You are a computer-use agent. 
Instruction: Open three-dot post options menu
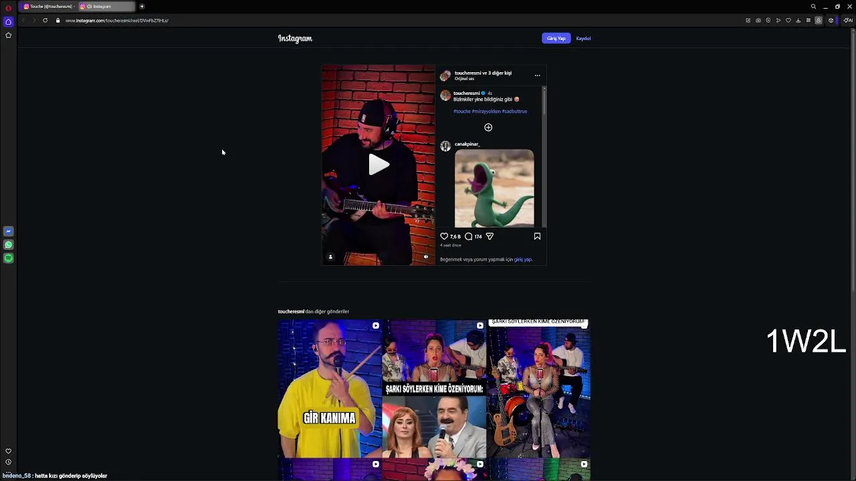(537, 75)
